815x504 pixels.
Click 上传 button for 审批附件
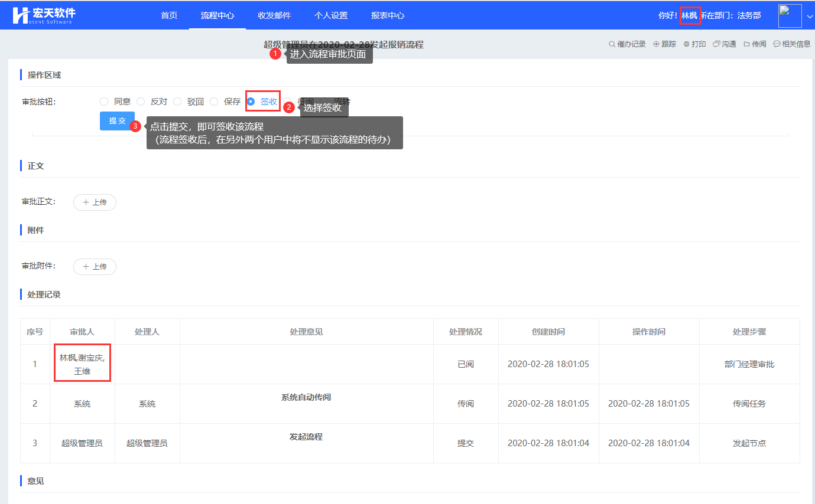click(95, 267)
